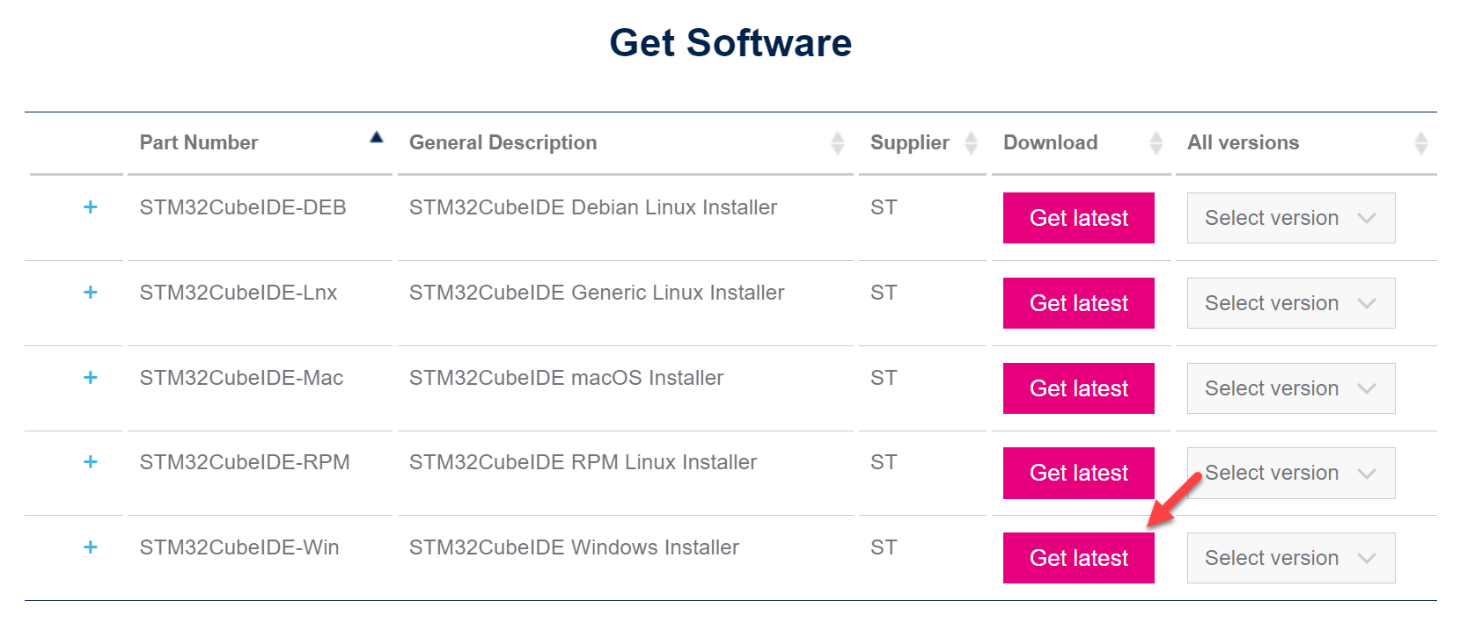Open Select version dropdown for STM32CubeIDE-DEB

[1291, 218]
